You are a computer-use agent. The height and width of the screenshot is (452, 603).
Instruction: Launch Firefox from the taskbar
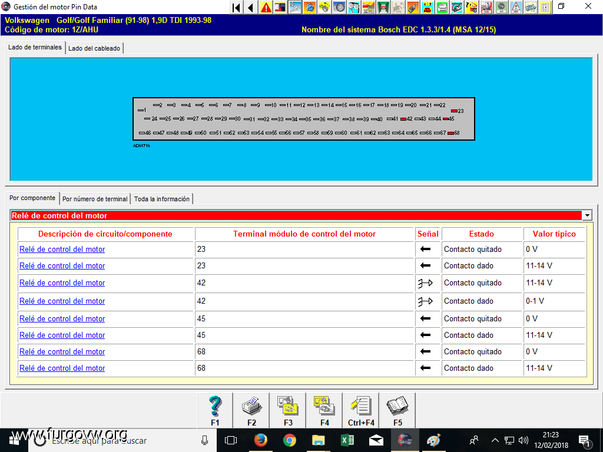tap(261, 440)
